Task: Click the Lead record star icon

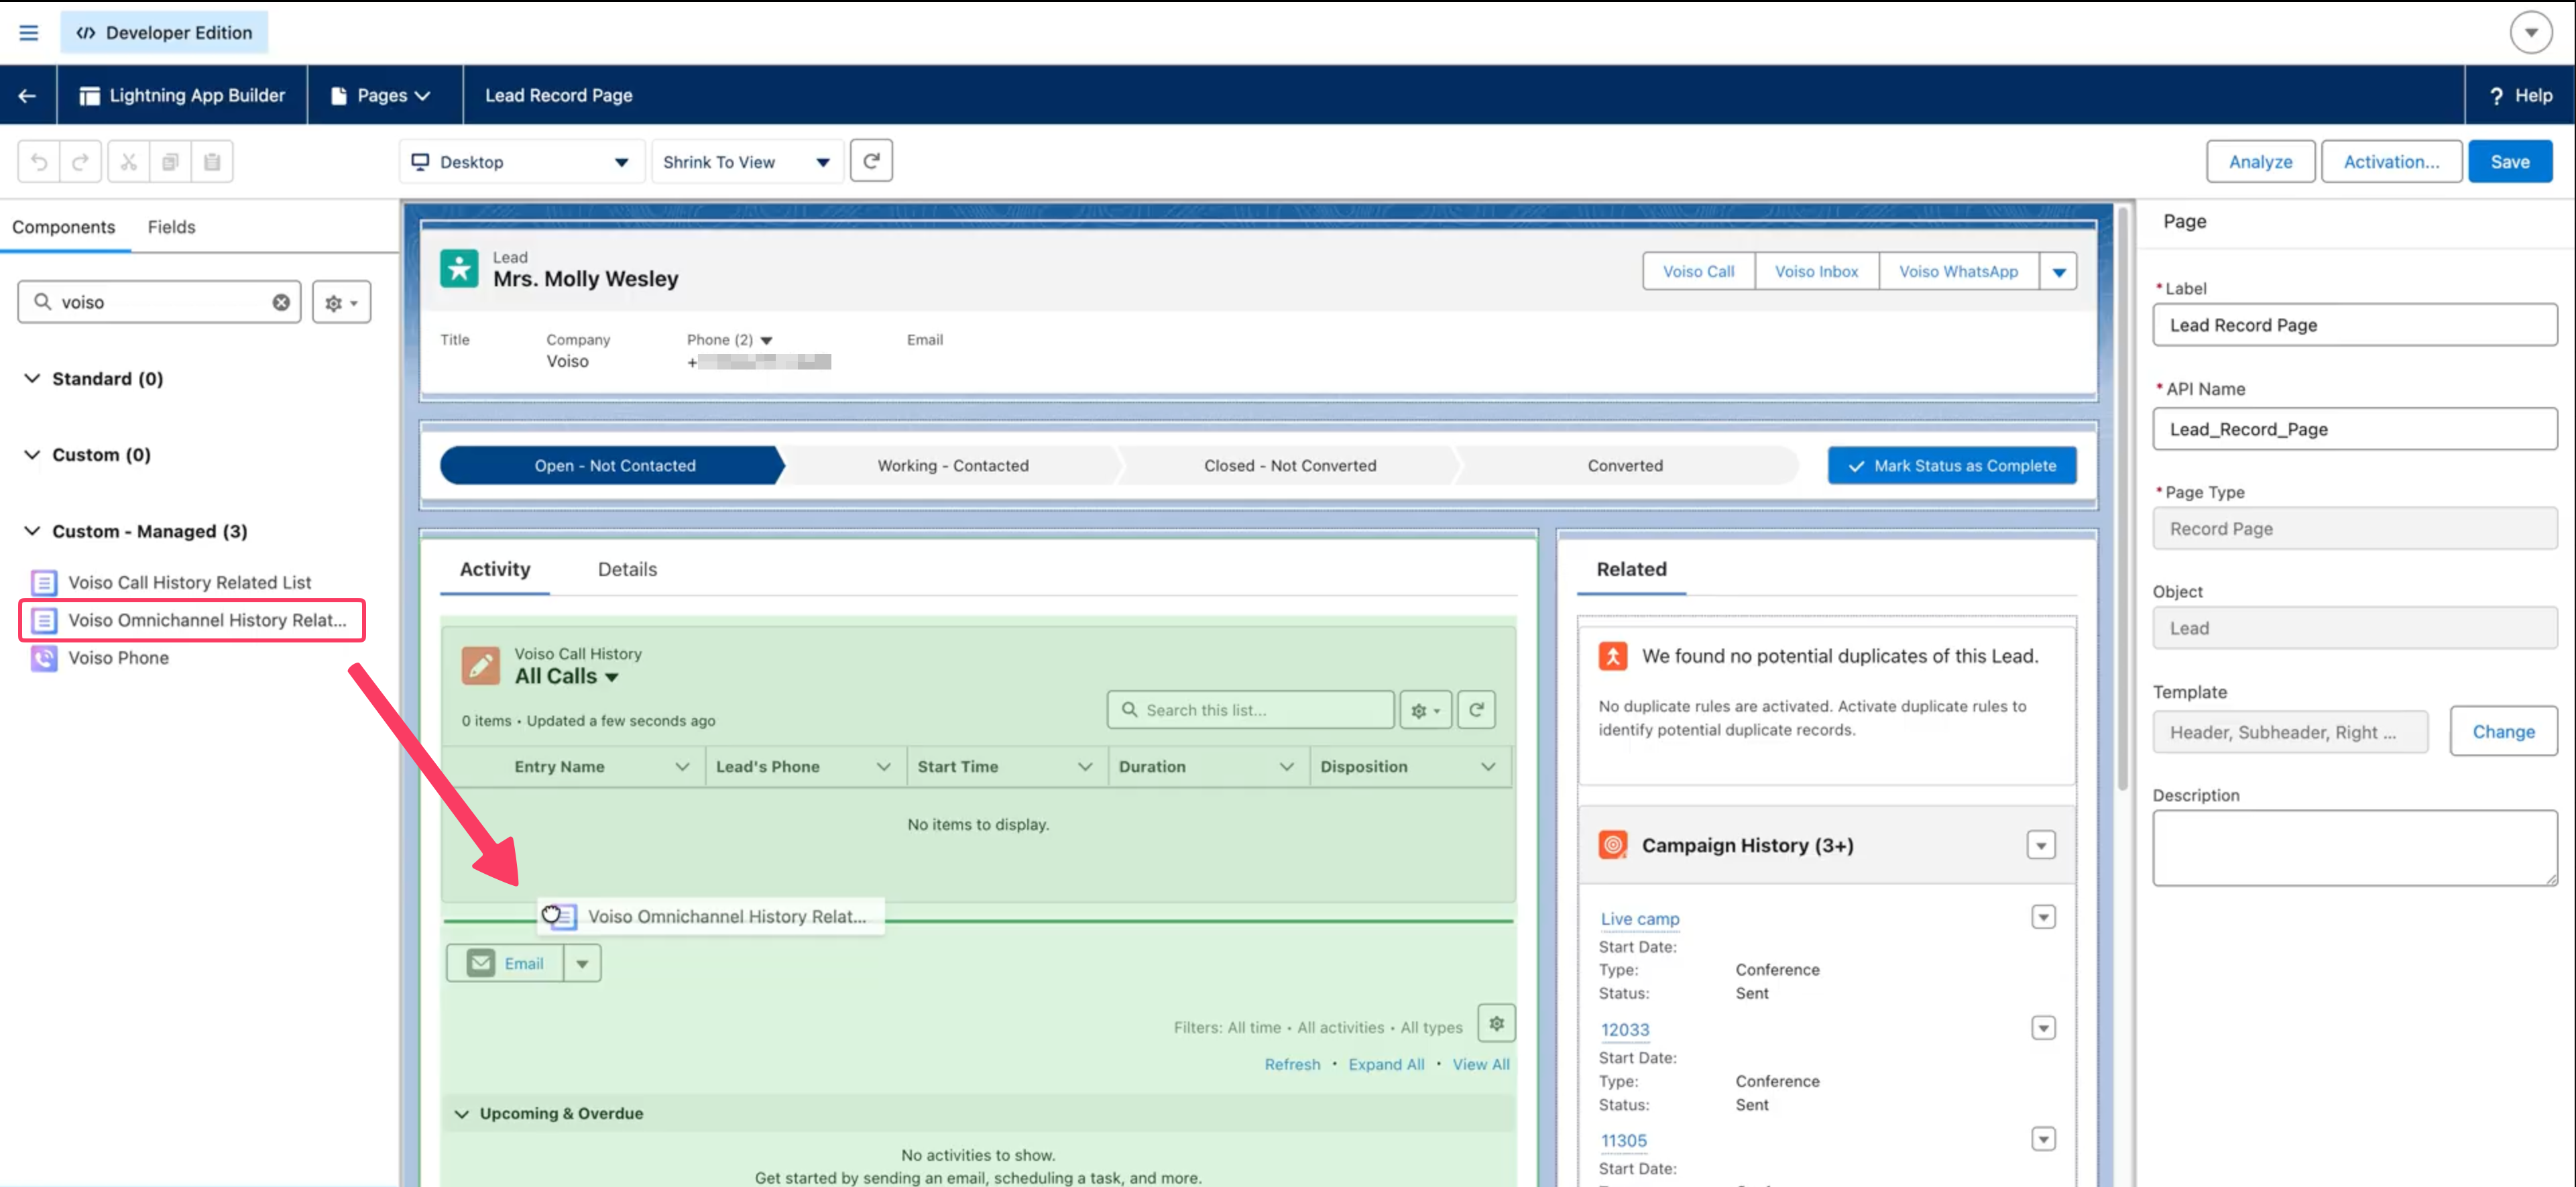Action: (459, 268)
